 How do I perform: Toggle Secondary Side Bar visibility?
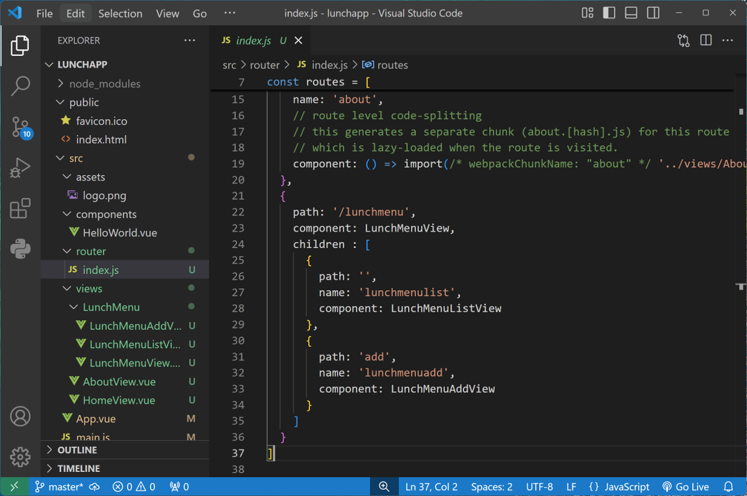point(653,13)
